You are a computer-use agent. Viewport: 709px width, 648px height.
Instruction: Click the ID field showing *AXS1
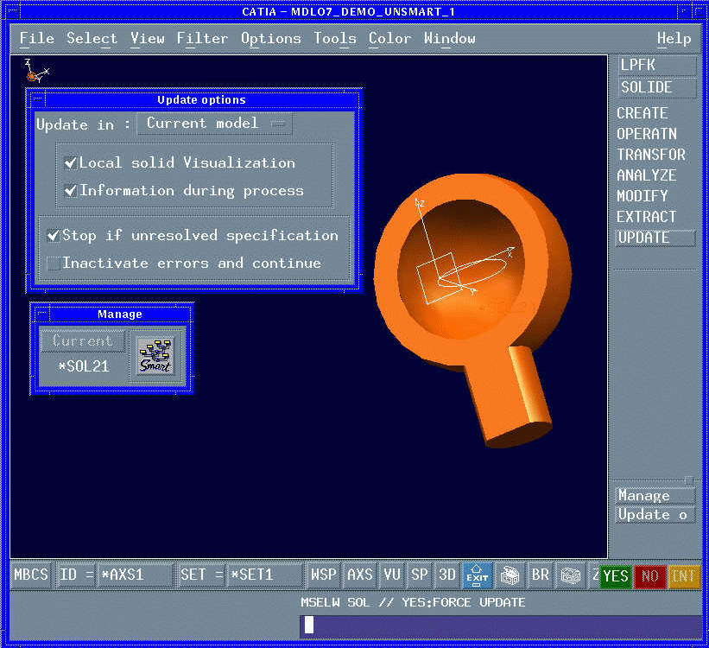135,575
